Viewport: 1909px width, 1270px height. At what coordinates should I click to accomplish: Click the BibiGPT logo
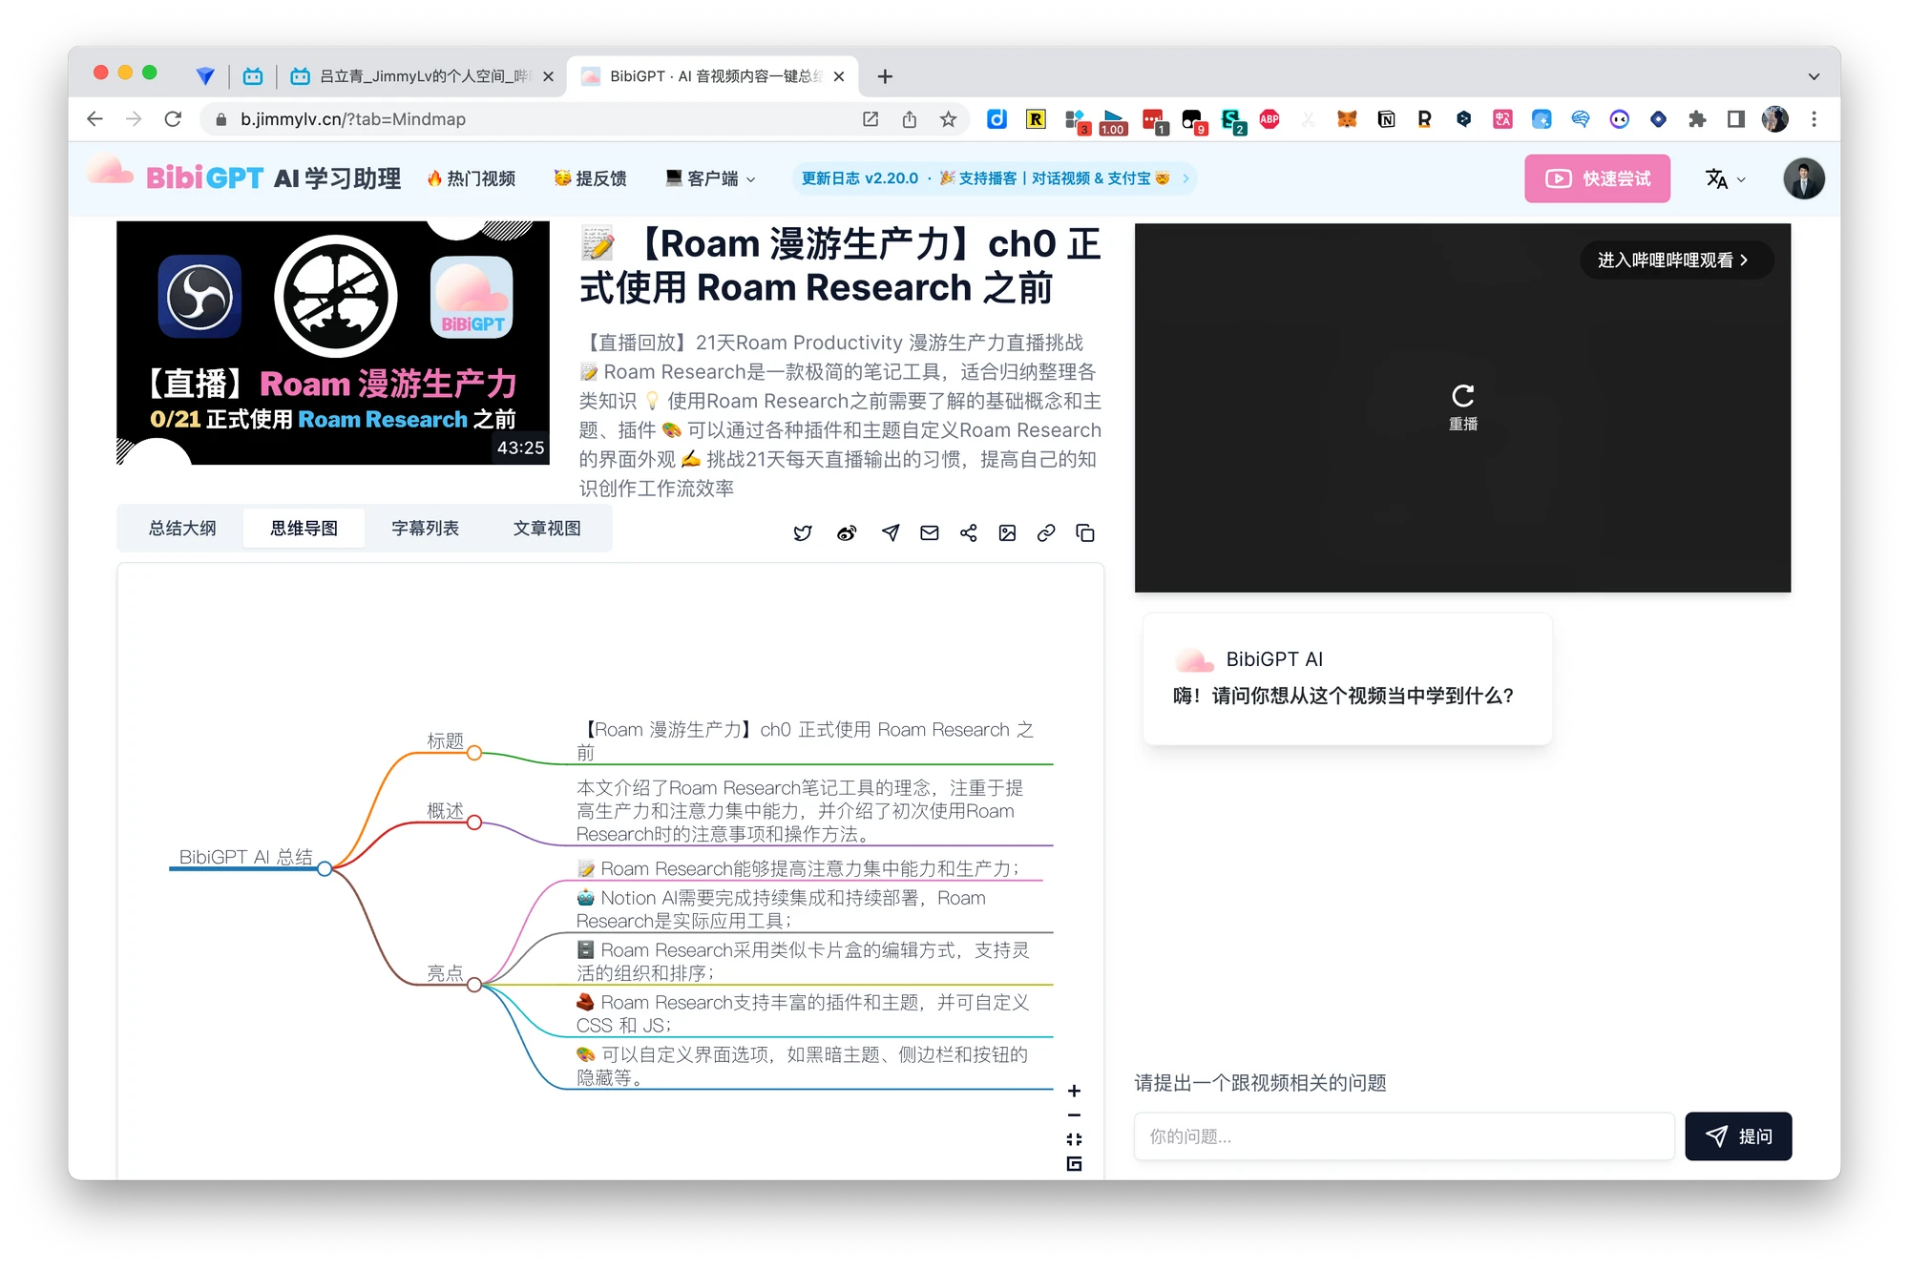tap(244, 177)
